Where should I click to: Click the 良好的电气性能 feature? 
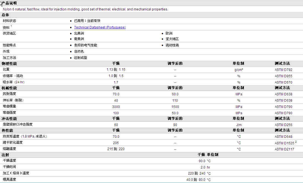coord(86,45)
